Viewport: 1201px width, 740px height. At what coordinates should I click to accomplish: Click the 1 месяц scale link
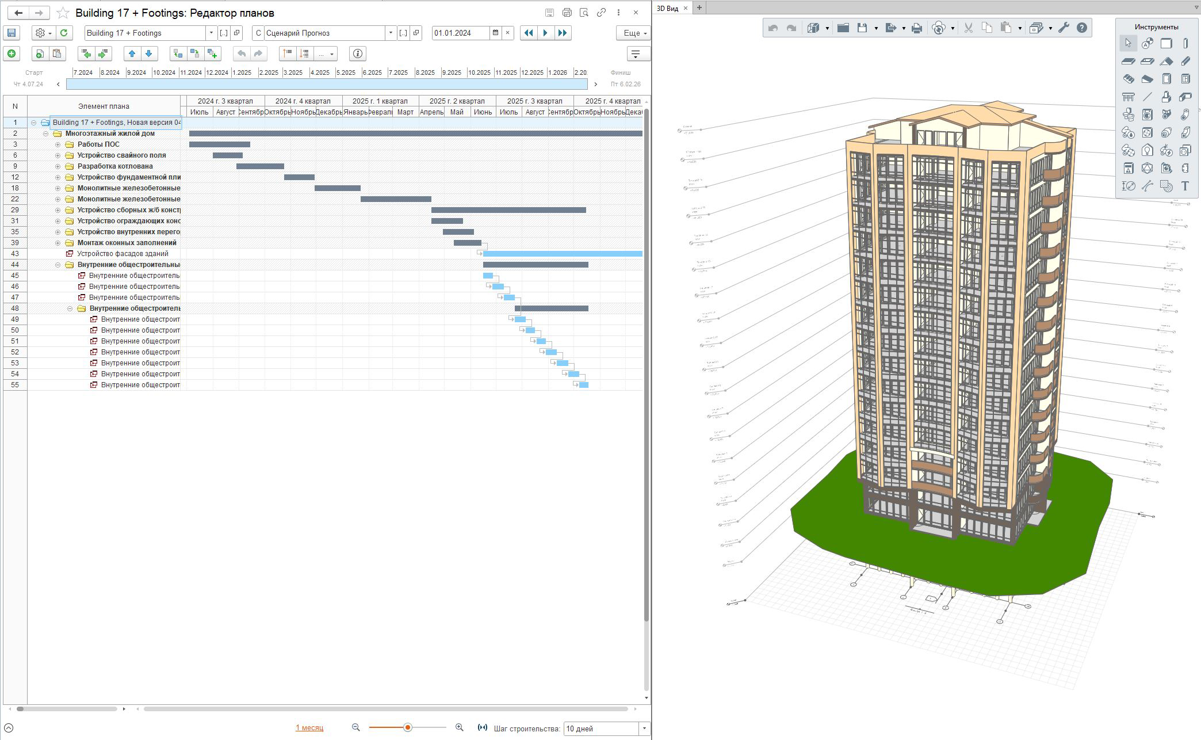click(309, 728)
